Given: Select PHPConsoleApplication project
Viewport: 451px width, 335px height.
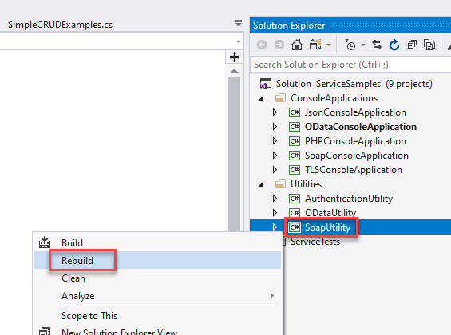Looking at the screenshot, I should [355, 141].
